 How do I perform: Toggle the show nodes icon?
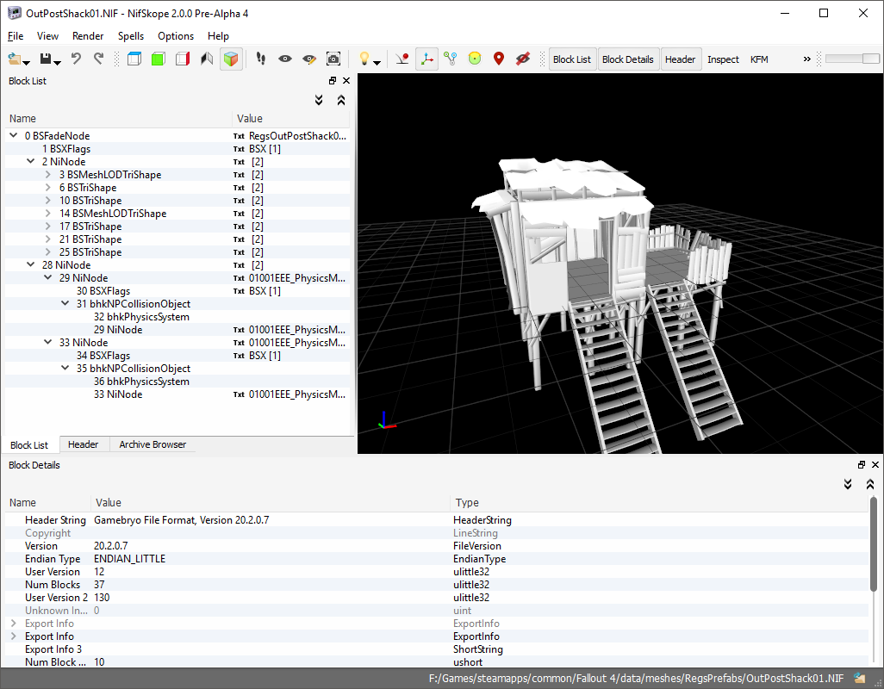coord(451,59)
